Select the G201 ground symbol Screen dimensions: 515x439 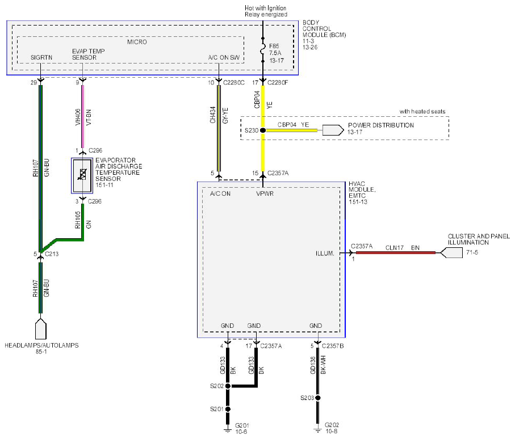pos(228,430)
